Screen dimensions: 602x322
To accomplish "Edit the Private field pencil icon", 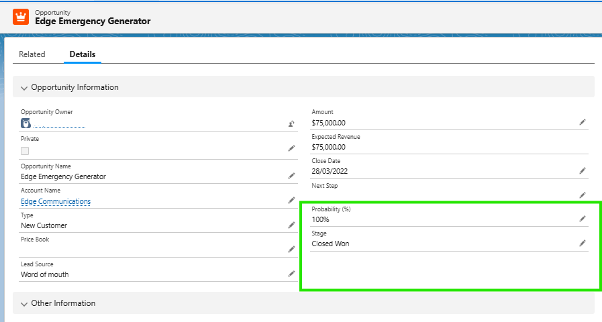I will click(x=291, y=148).
